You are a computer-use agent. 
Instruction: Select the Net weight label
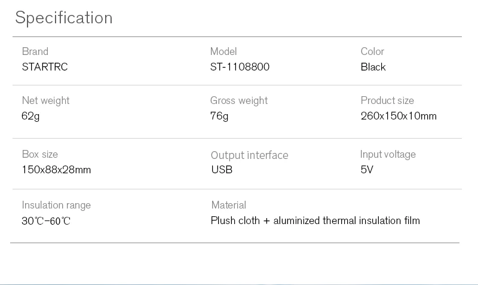[x=45, y=100]
